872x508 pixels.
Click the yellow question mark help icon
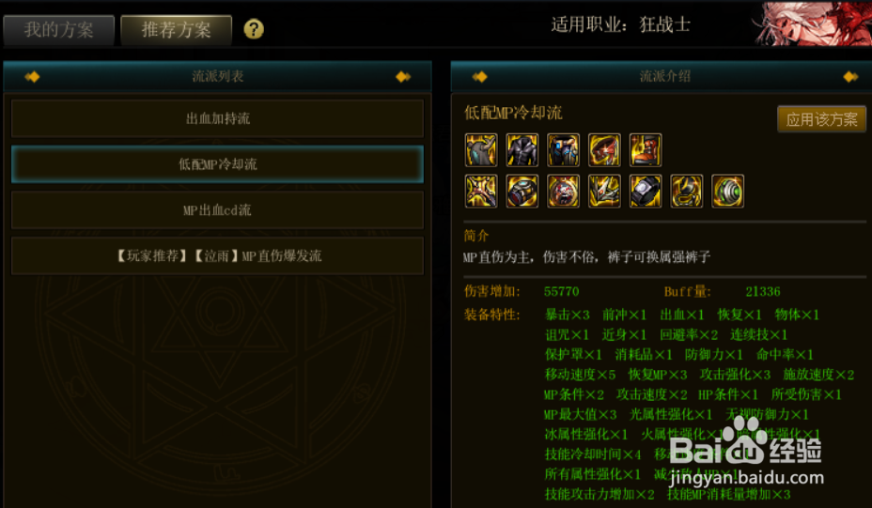click(x=254, y=29)
